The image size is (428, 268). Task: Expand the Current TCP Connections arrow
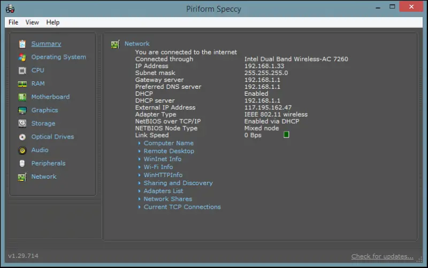click(x=139, y=207)
